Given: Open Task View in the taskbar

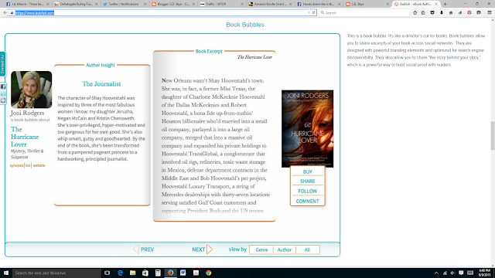Looking at the screenshot, I should click(x=107, y=273).
